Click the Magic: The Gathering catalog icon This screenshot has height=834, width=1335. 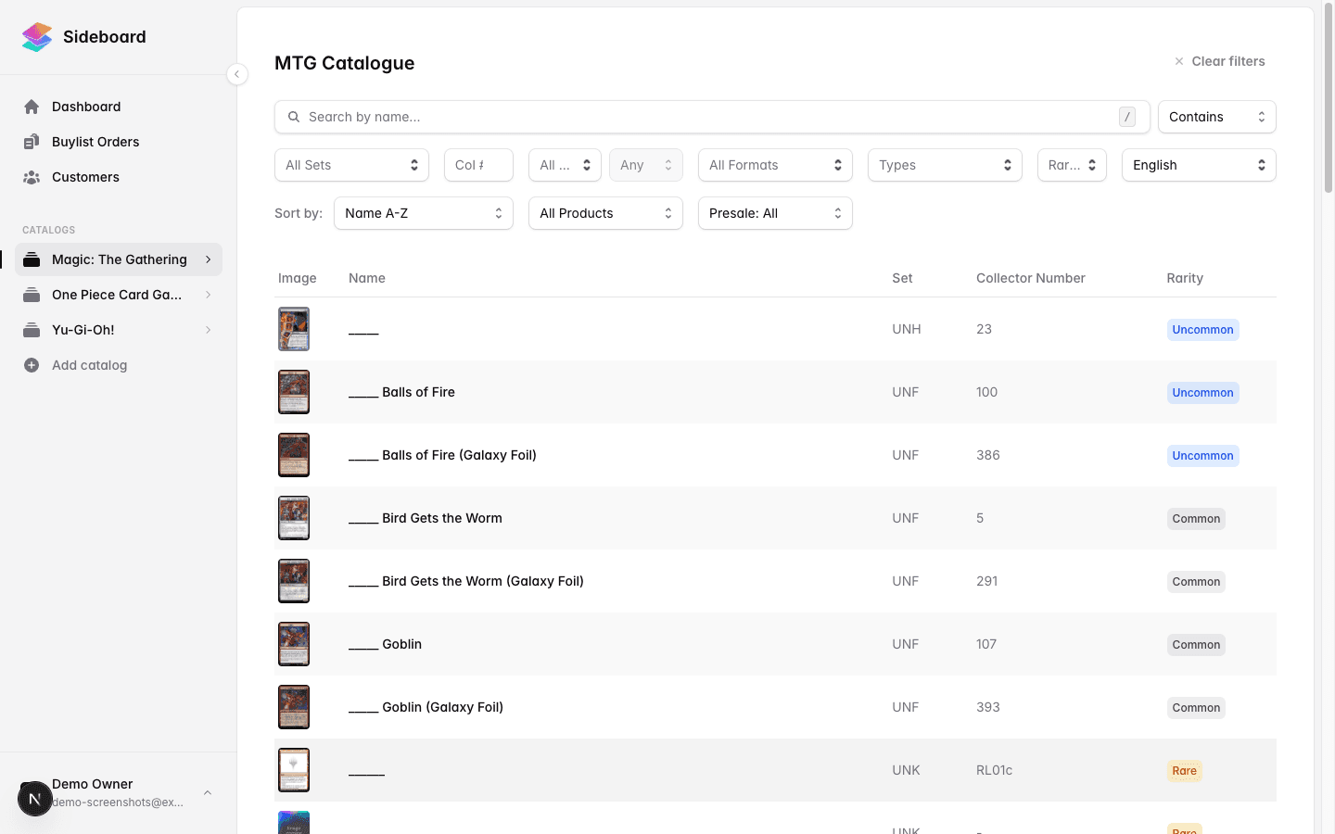pos(32,259)
